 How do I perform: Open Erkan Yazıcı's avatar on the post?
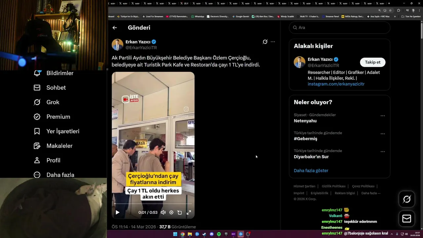point(117,45)
